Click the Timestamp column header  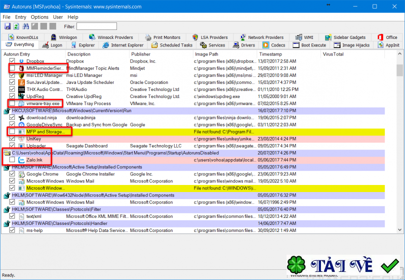point(270,54)
